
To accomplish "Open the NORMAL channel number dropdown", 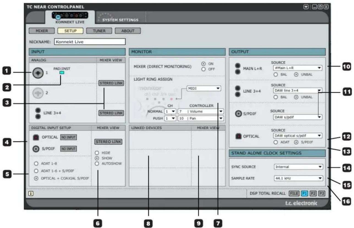I will 170,112.
